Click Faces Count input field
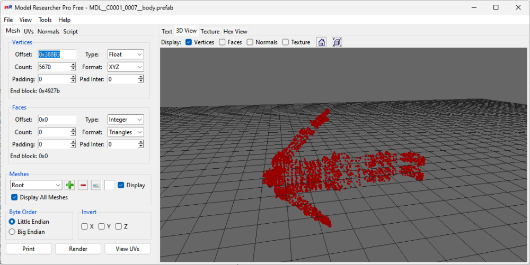 [x=54, y=132]
